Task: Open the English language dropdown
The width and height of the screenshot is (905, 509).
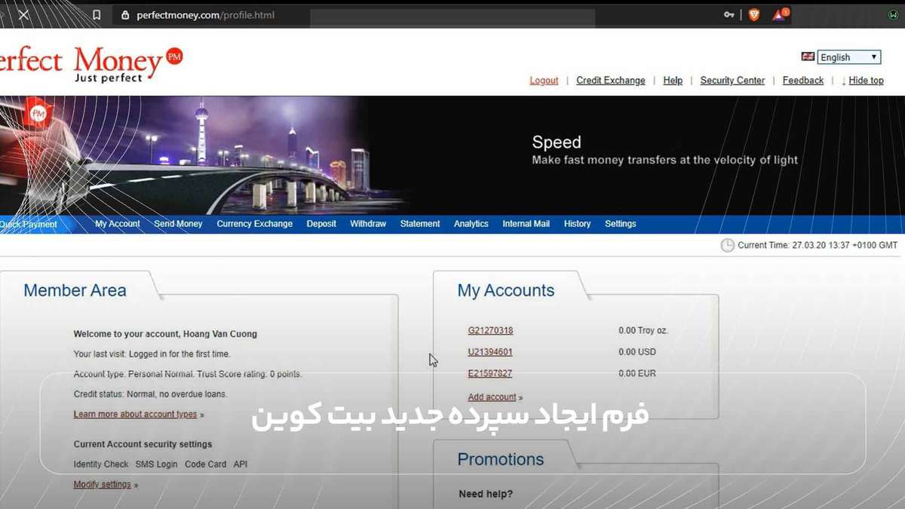Action: pyautogui.click(x=849, y=57)
